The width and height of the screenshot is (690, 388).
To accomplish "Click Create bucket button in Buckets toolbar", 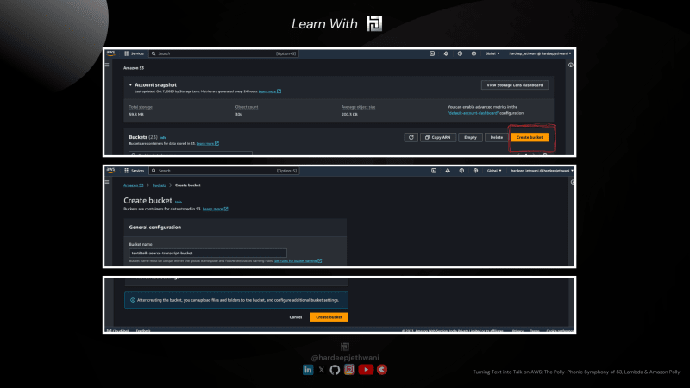I will point(530,137).
